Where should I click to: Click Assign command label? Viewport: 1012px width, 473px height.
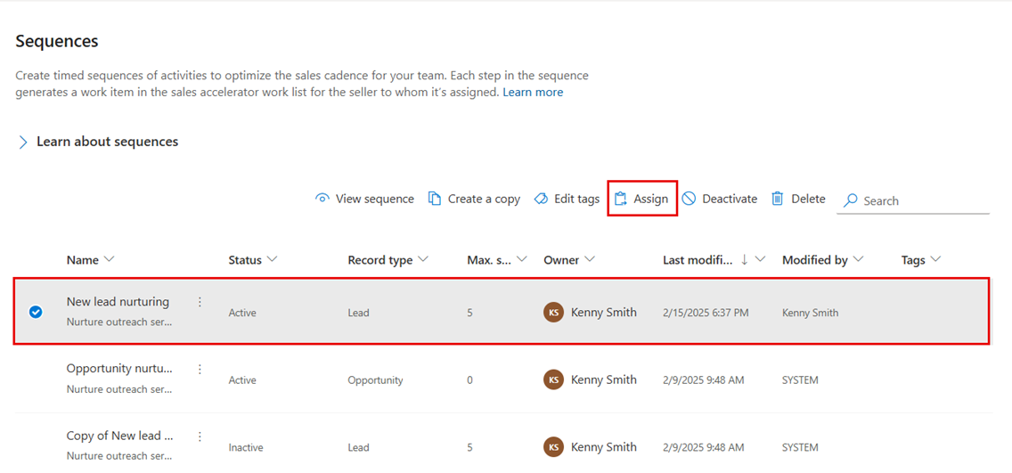pyautogui.click(x=650, y=199)
